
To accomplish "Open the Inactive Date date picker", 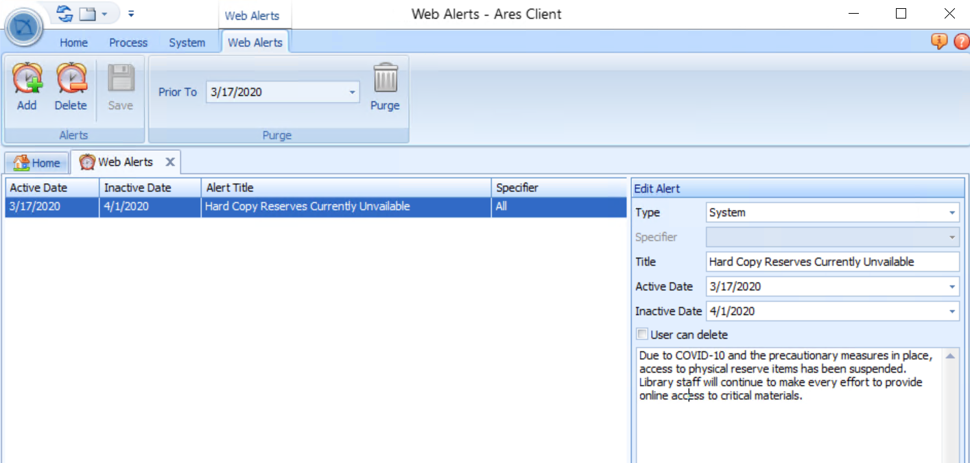I will (952, 311).
